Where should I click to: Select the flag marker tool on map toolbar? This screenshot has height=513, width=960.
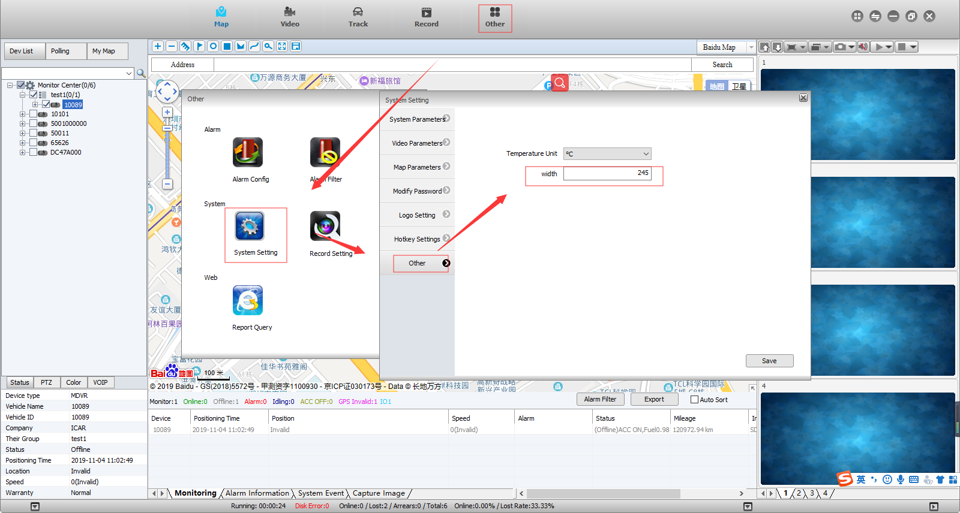coord(199,46)
